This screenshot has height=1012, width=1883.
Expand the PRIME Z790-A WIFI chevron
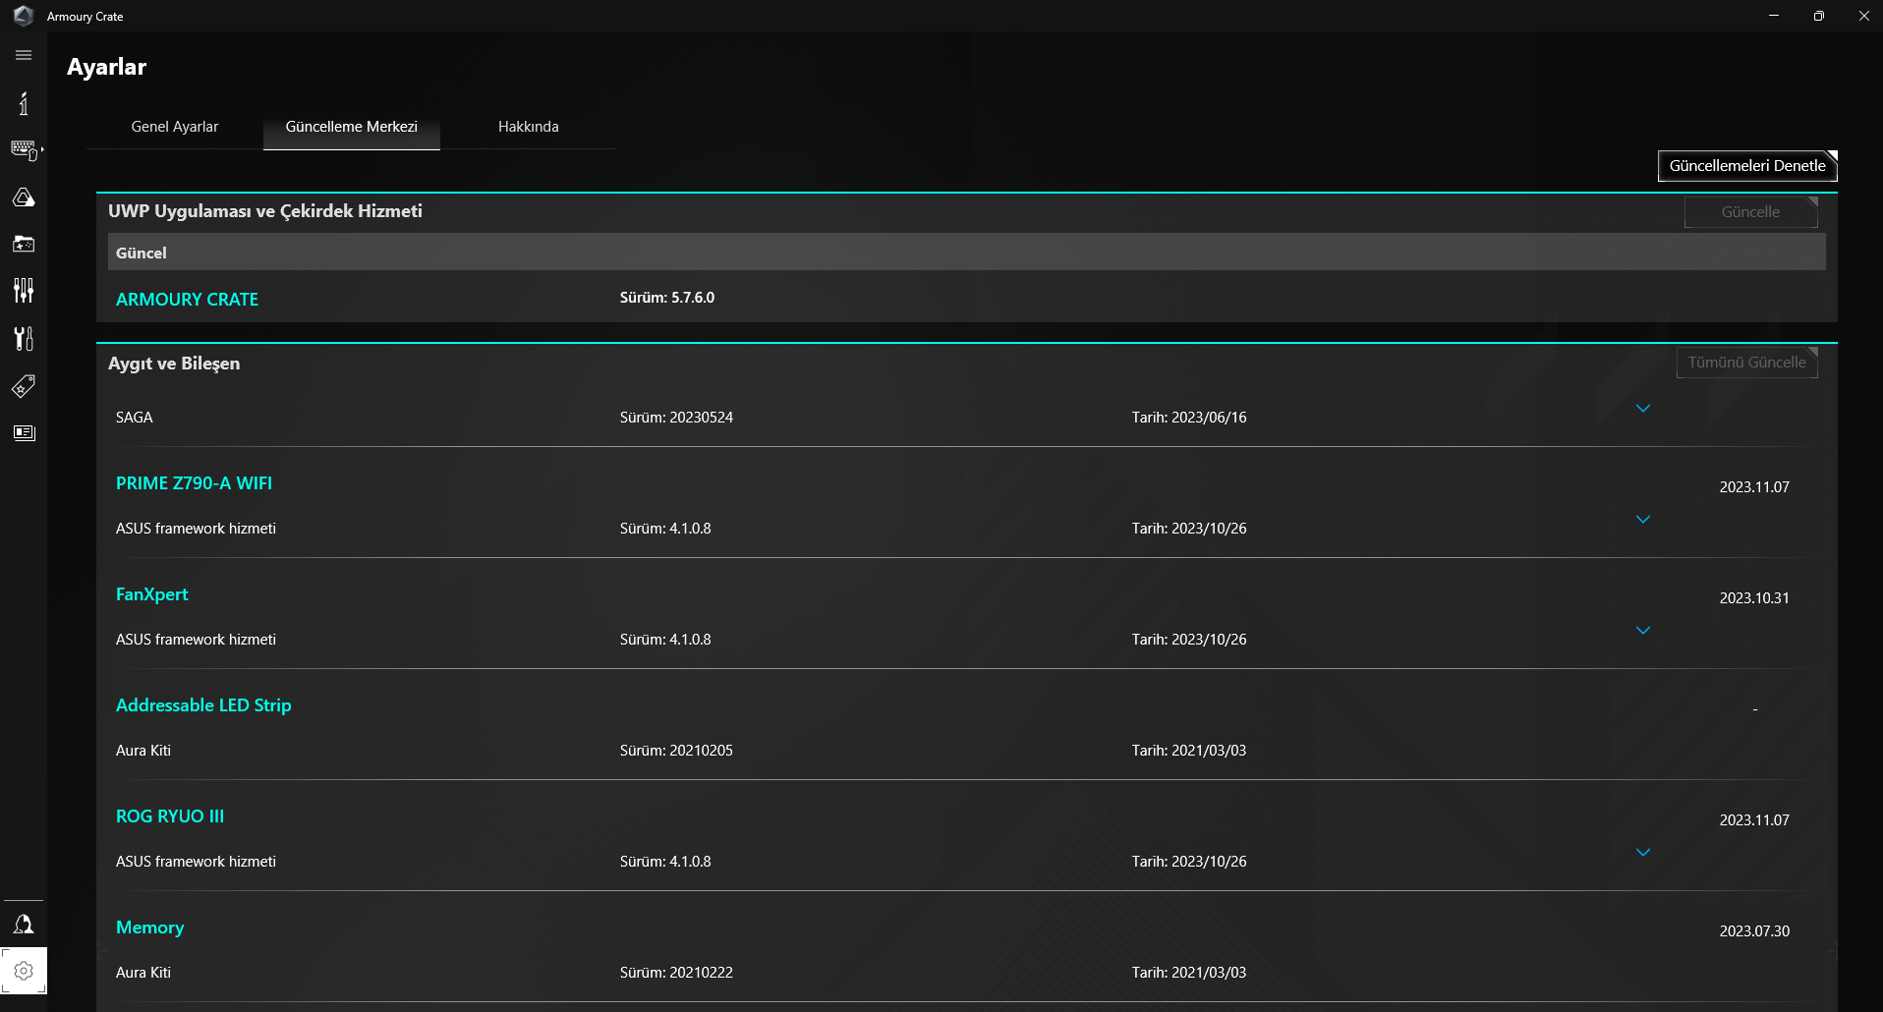[1643, 519]
